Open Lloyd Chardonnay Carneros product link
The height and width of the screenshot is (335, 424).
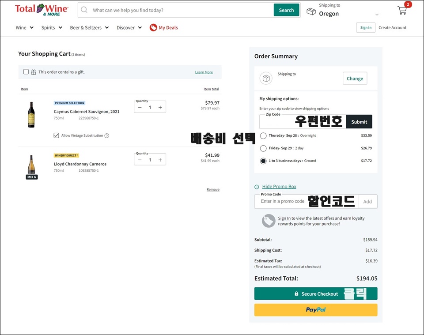(80, 164)
